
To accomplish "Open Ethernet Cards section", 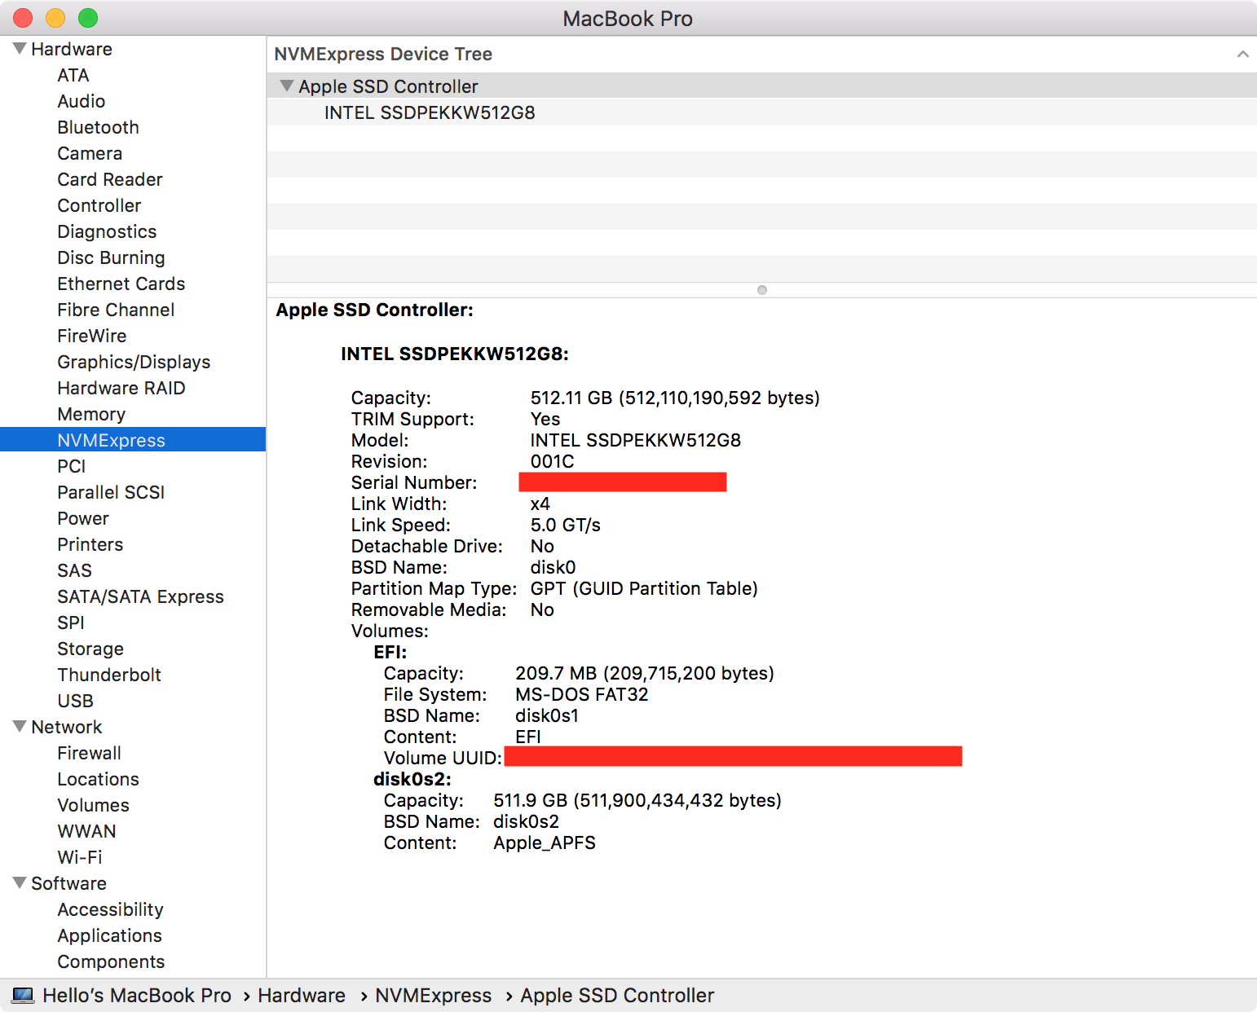I will click(121, 284).
